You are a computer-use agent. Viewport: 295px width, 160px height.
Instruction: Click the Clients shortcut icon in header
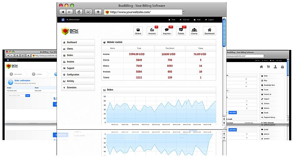[194, 31]
